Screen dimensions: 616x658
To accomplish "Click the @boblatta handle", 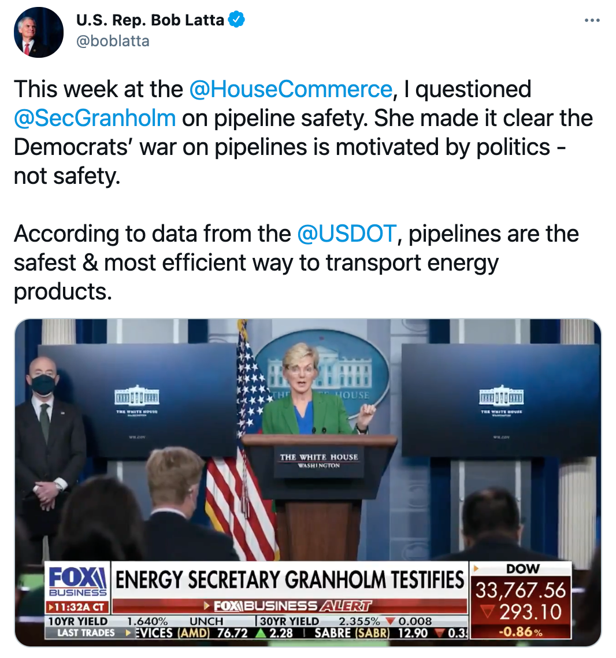I will tap(112, 41).
